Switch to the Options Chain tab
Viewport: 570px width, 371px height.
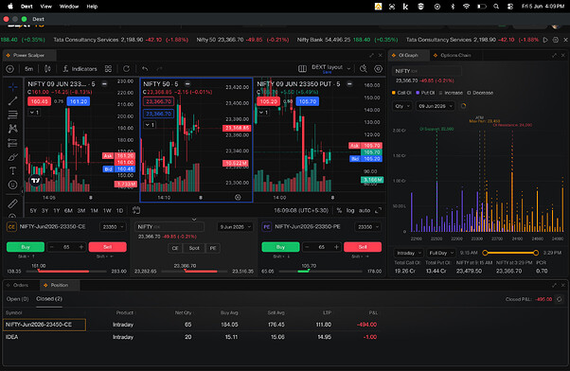pyautogui.click(x=455, y=55)
